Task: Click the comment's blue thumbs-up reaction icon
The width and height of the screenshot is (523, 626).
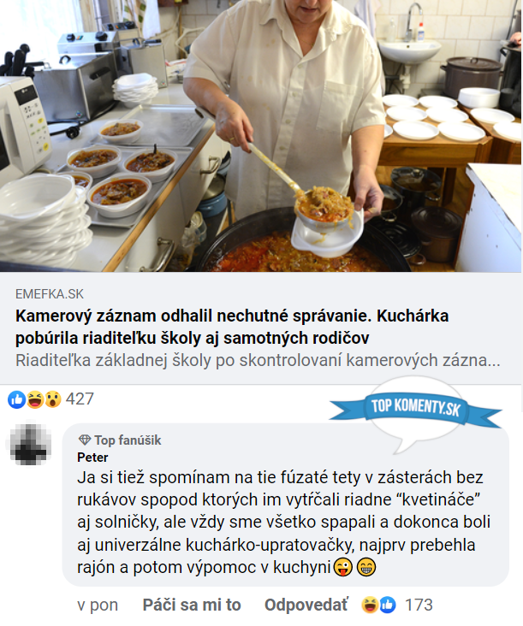Action: click(388, 605)
